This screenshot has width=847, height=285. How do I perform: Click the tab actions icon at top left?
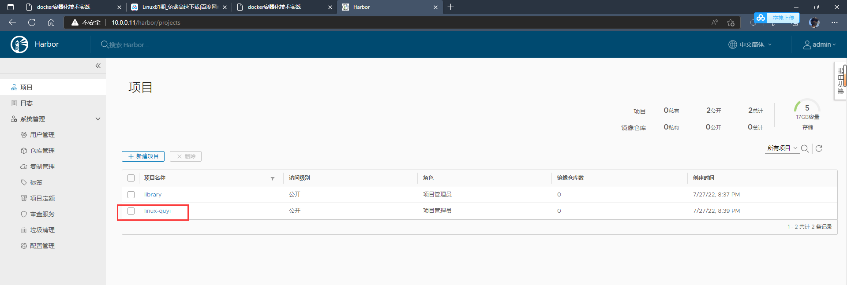coord(11,7)
